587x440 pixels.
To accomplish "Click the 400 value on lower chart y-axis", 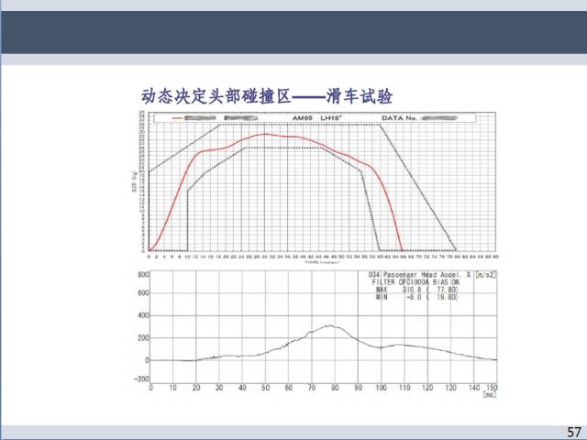I will pos(143,315).
